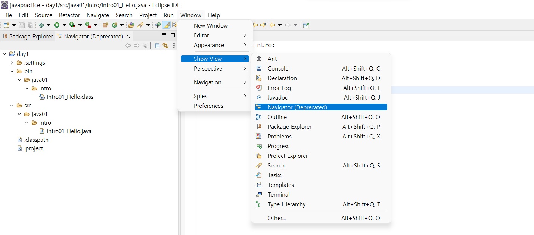Show the Type Hierarchy view
This screenshot has height=235, width=534.
point(321,204)
